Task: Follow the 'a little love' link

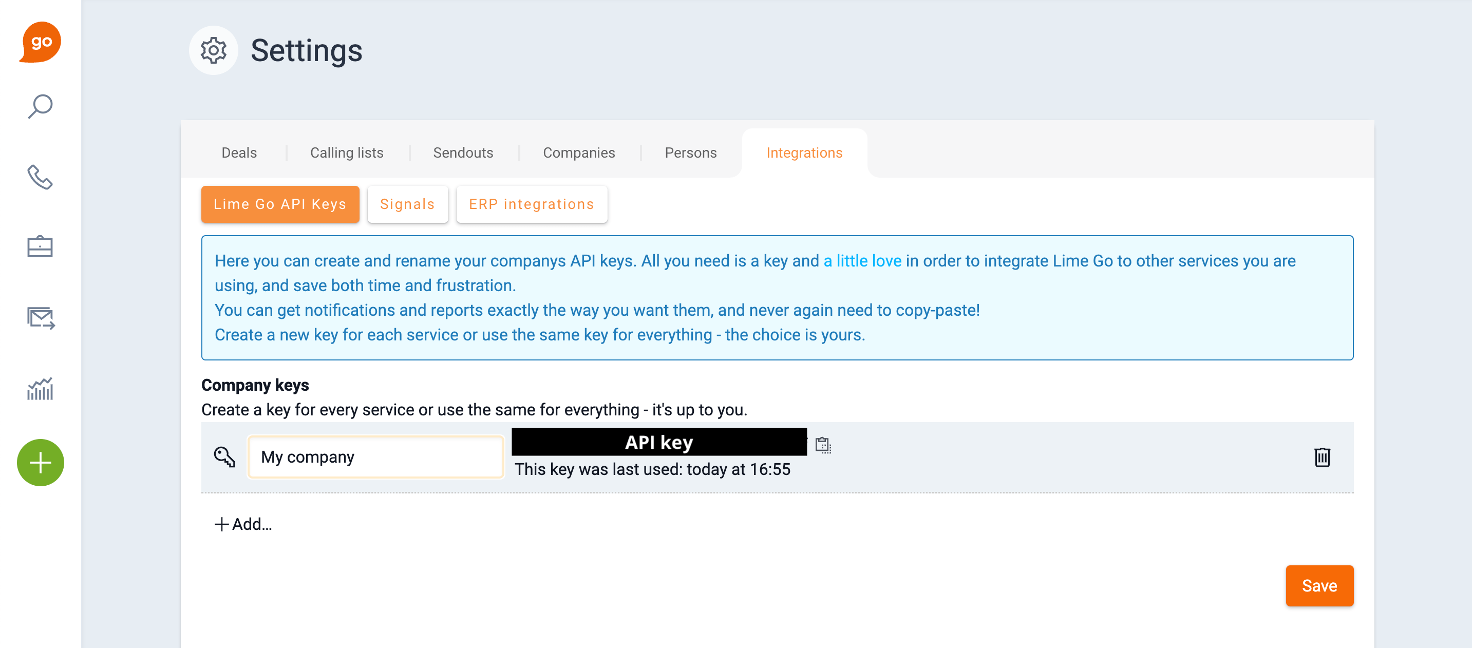Action: click(x=862, y=260)
